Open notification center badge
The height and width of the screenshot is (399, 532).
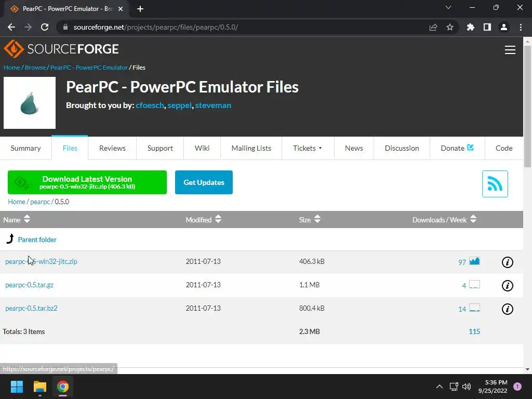pos(517,387)
